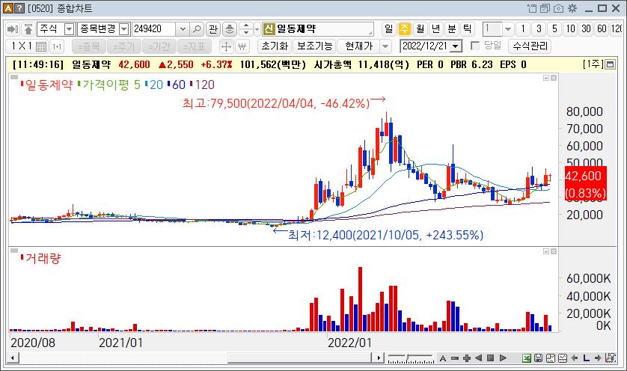Select 분 minute period toggle
Image resolution: width=627 pixels, height=371 pixels.
pos(452,28)
